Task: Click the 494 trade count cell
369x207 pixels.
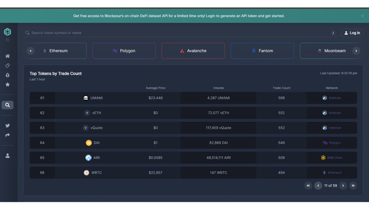Action: (x=281, y=173)
